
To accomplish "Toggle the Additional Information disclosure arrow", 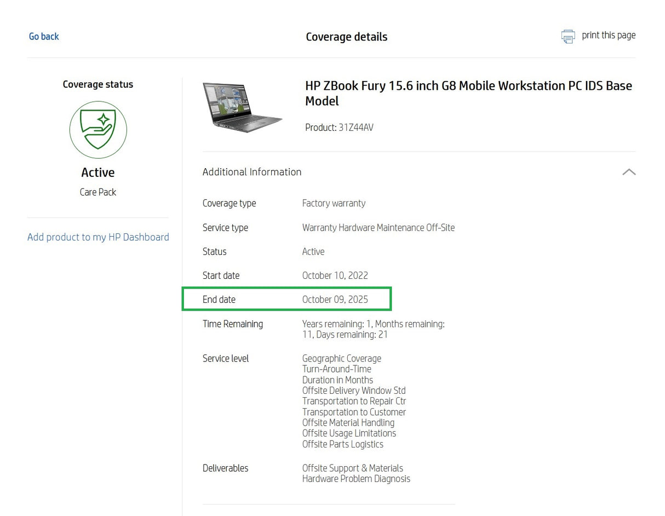I will pyautogui.click(x=628, y=172).
